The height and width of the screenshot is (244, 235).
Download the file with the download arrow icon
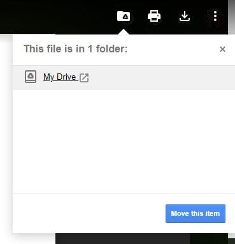[185, 16]
